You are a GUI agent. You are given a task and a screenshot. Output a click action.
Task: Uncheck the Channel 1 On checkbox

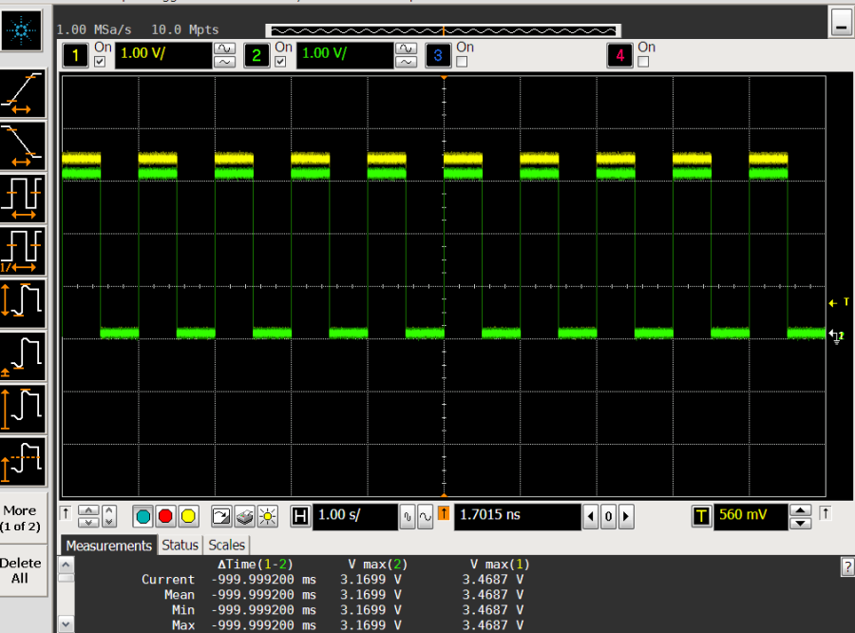pos(101,62)
